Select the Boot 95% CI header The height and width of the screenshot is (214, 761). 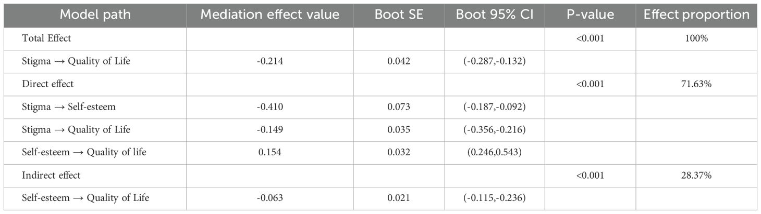[495, 15]
